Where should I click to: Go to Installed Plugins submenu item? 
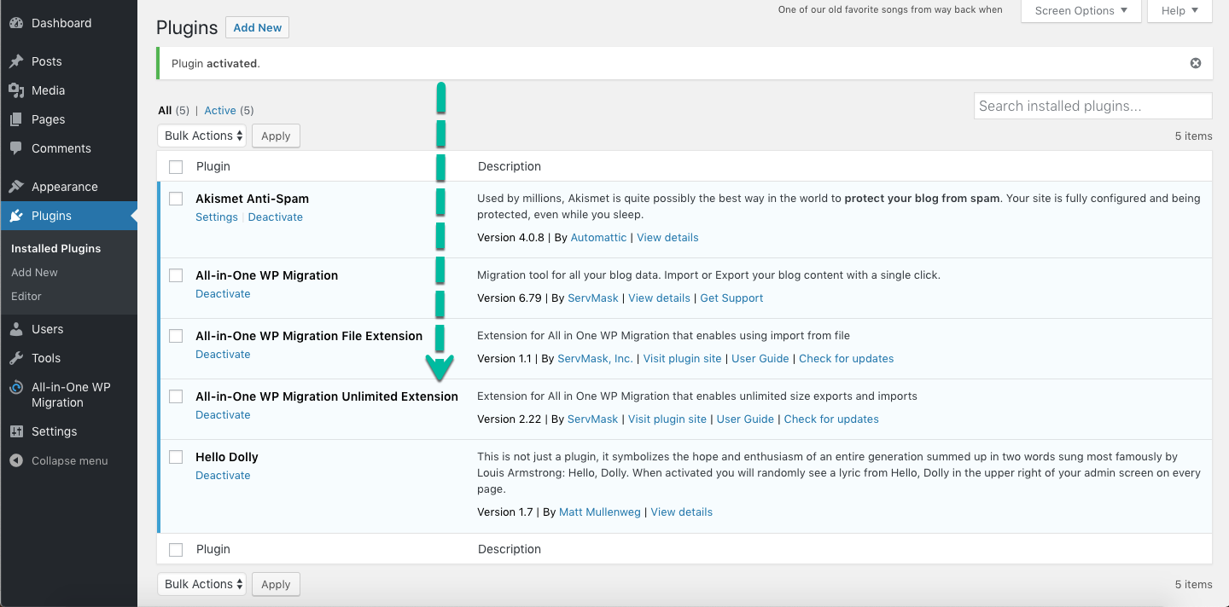point(56,248)
